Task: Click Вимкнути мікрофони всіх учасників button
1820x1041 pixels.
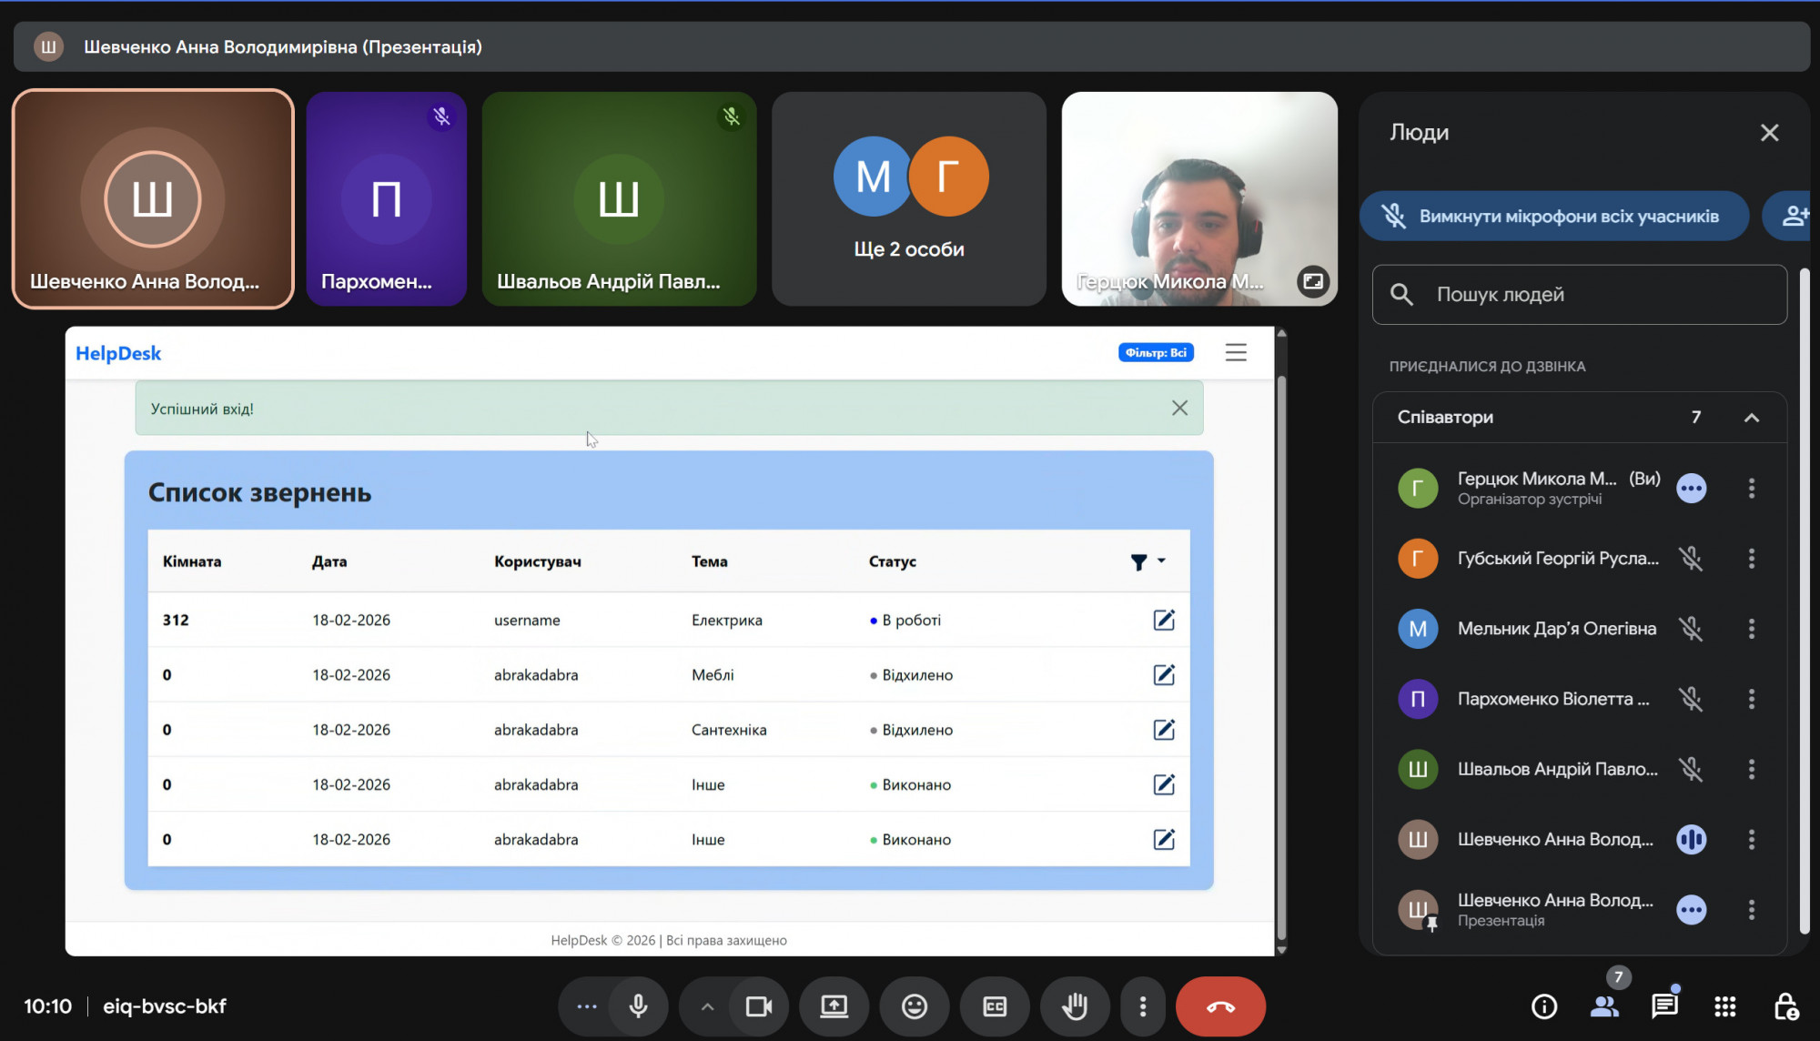Action: tap(1554, 216)
